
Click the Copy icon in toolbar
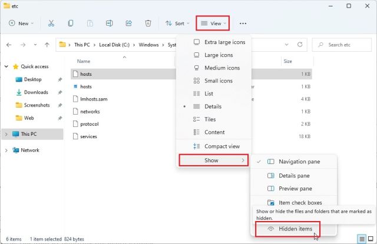coord(71,24)
